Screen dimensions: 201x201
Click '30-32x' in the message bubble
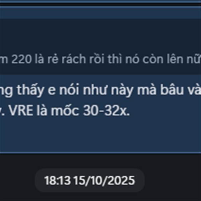click(x=107, y=110)
